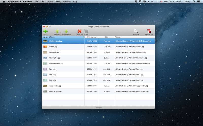The width and height of the screenshot is (203, 126).
Task: Open the Window menu
Action: 67,2
